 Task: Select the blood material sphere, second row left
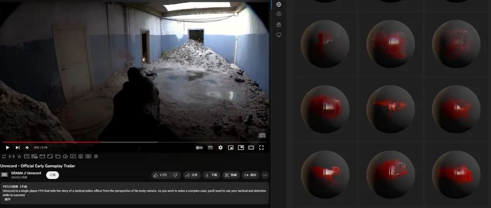coord(325,109)
